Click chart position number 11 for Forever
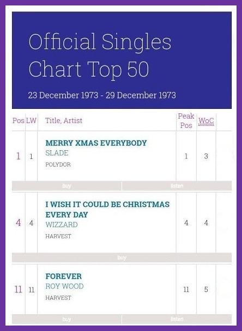 coord(18,290)
